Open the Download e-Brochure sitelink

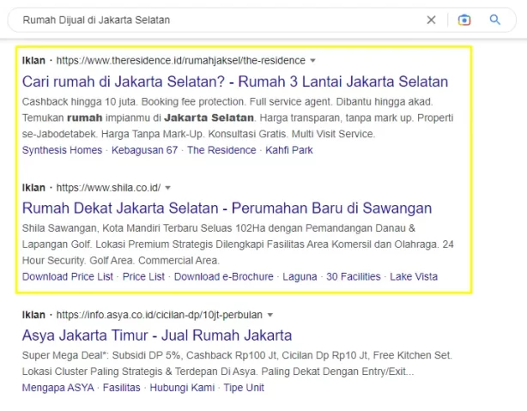[x=223, y=277]
